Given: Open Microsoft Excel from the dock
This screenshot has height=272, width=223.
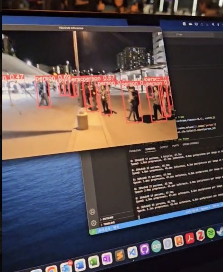Looking at the screenshot, I should pos(93,262).
